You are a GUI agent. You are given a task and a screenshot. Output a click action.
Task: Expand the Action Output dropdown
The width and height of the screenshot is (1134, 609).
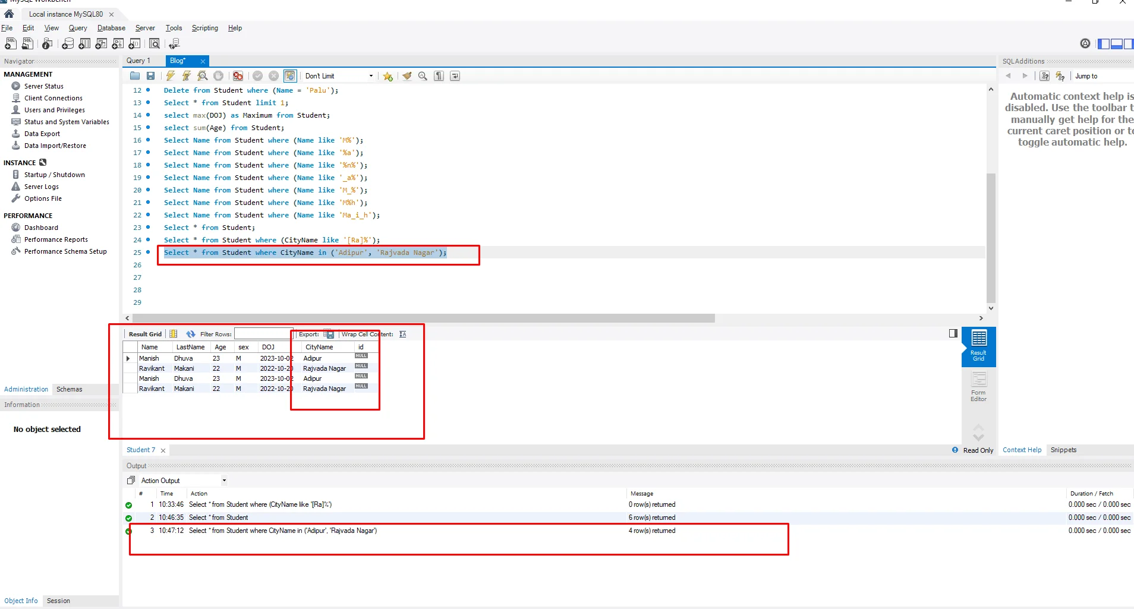tap(224, 481)
